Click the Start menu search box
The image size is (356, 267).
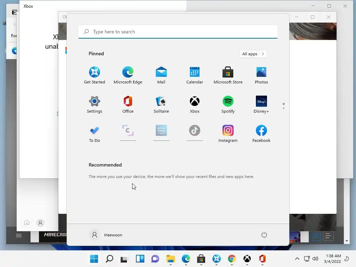tap(178, 32)
